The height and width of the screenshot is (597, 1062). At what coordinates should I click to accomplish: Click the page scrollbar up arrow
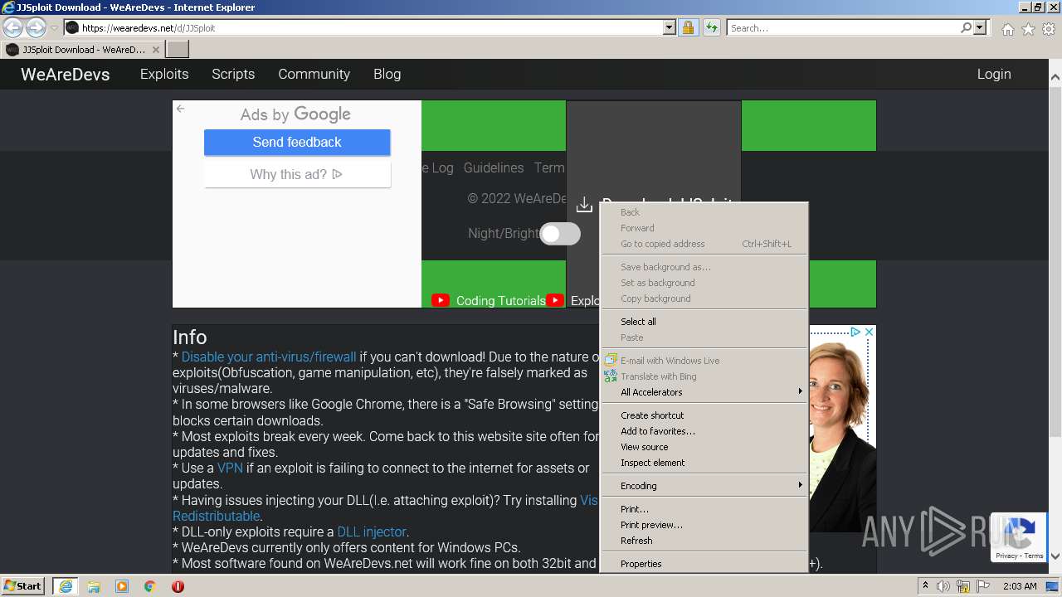coord(1055,77)
